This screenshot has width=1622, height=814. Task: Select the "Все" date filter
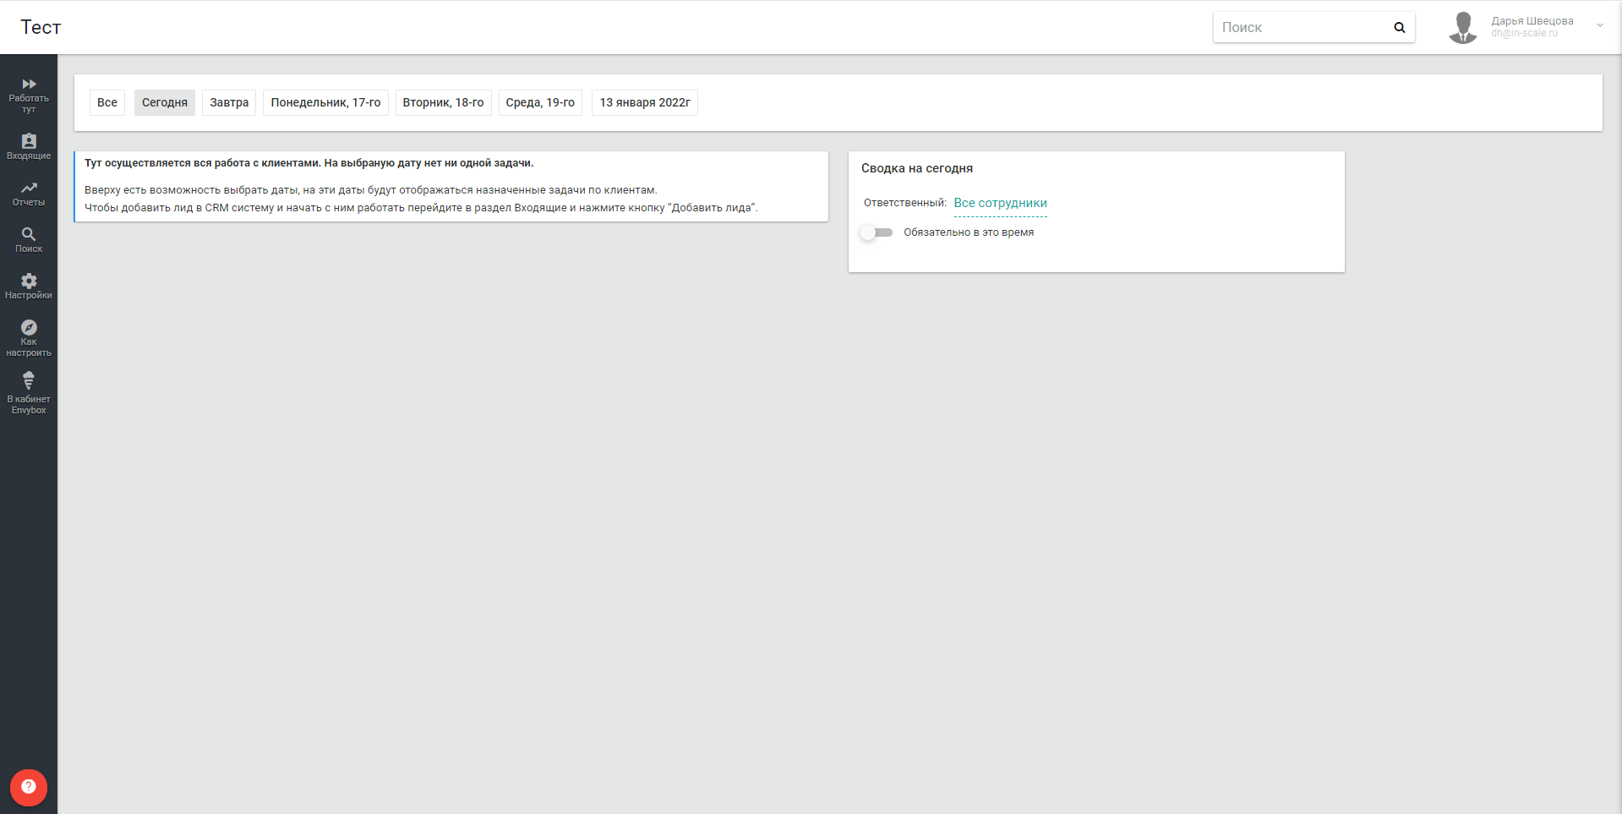tap(107, 102)
